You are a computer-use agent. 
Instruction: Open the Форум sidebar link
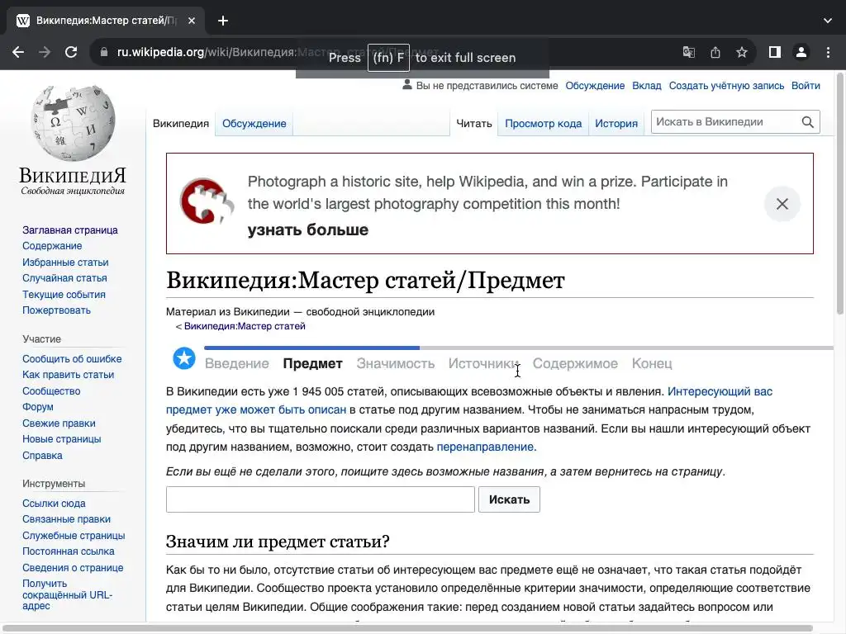pyautogui.click(x=38, y=407)
